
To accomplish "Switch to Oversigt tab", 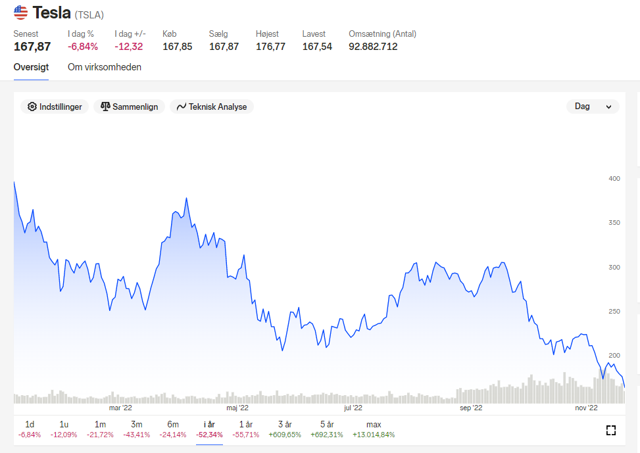I will (31, 67).
